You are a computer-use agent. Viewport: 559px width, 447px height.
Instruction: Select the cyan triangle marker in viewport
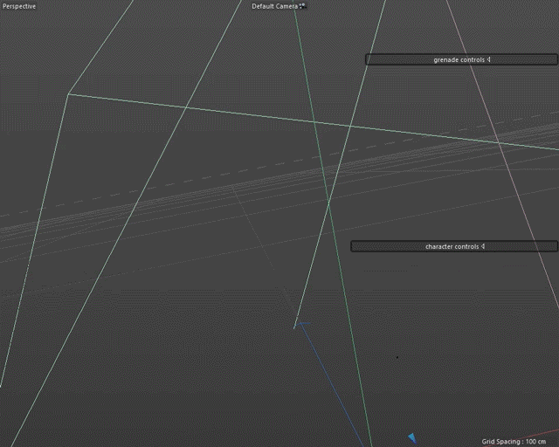coord(412,437)
